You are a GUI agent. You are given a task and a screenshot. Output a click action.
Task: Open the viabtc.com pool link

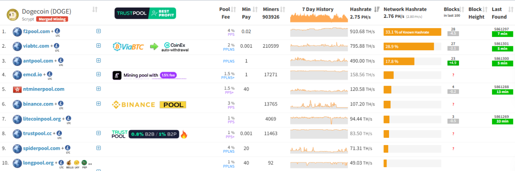click(37, 46)
